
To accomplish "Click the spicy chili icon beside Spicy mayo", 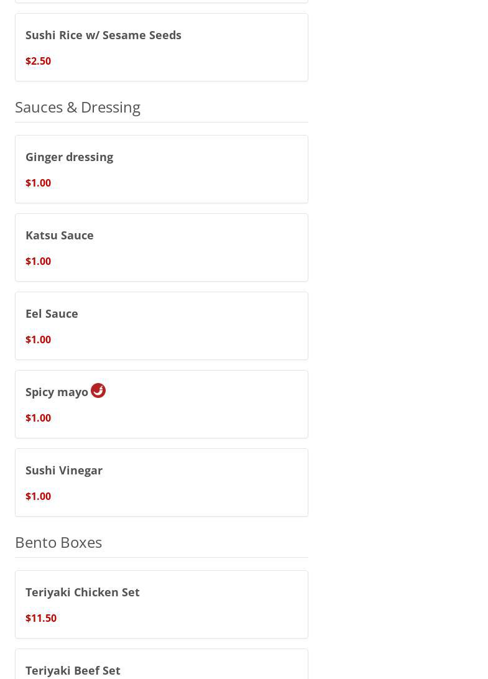I will point(98,390).
